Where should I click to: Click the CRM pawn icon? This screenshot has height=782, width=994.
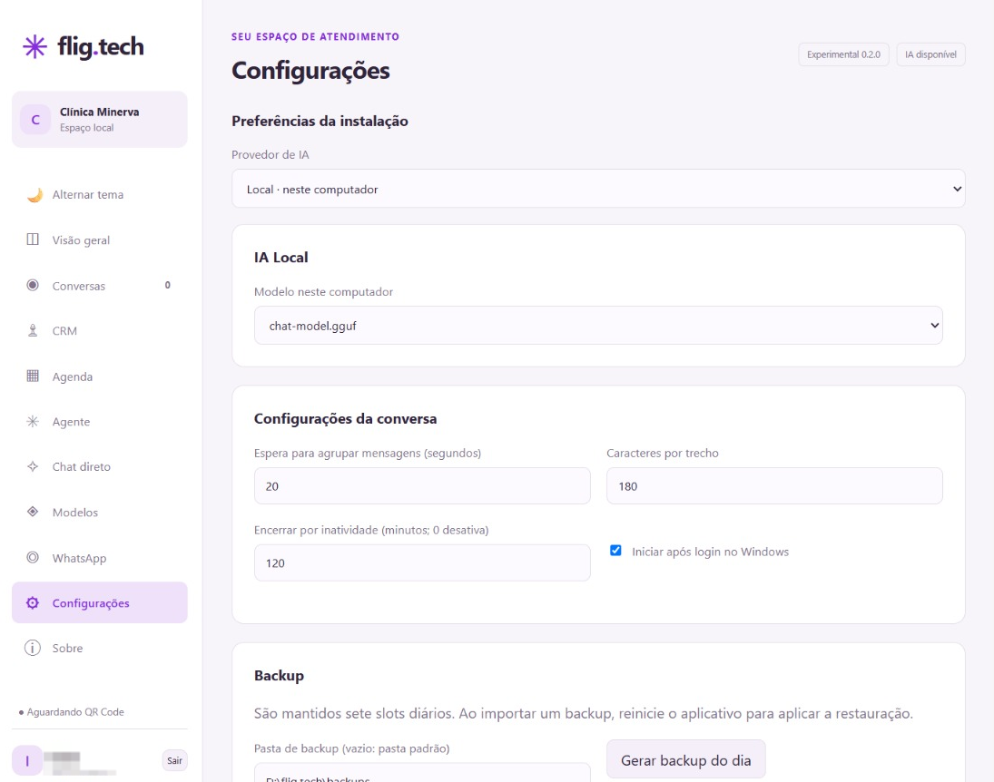pos(33,330)
